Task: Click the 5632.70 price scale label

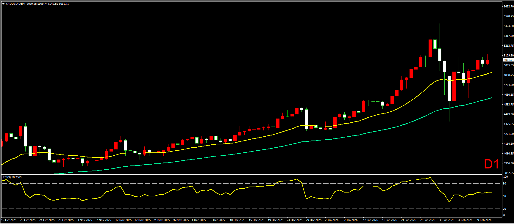Action: tap(508, 7)
